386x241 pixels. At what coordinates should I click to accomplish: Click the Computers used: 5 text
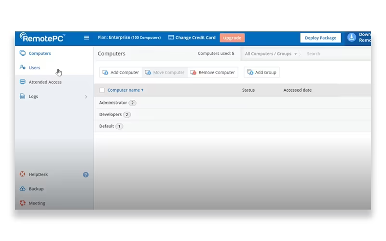[216, 54]
